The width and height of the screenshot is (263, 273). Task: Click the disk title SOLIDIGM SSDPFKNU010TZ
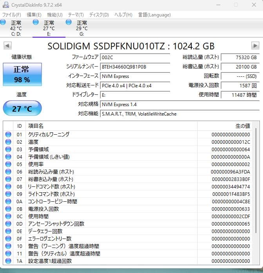click(131, 46)
